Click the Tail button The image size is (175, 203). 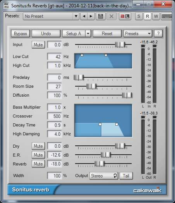(126, 176)
